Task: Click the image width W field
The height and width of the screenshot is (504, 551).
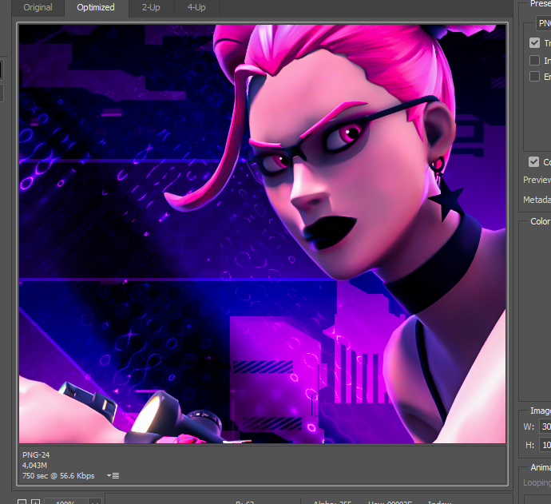Action: point(545,427)
